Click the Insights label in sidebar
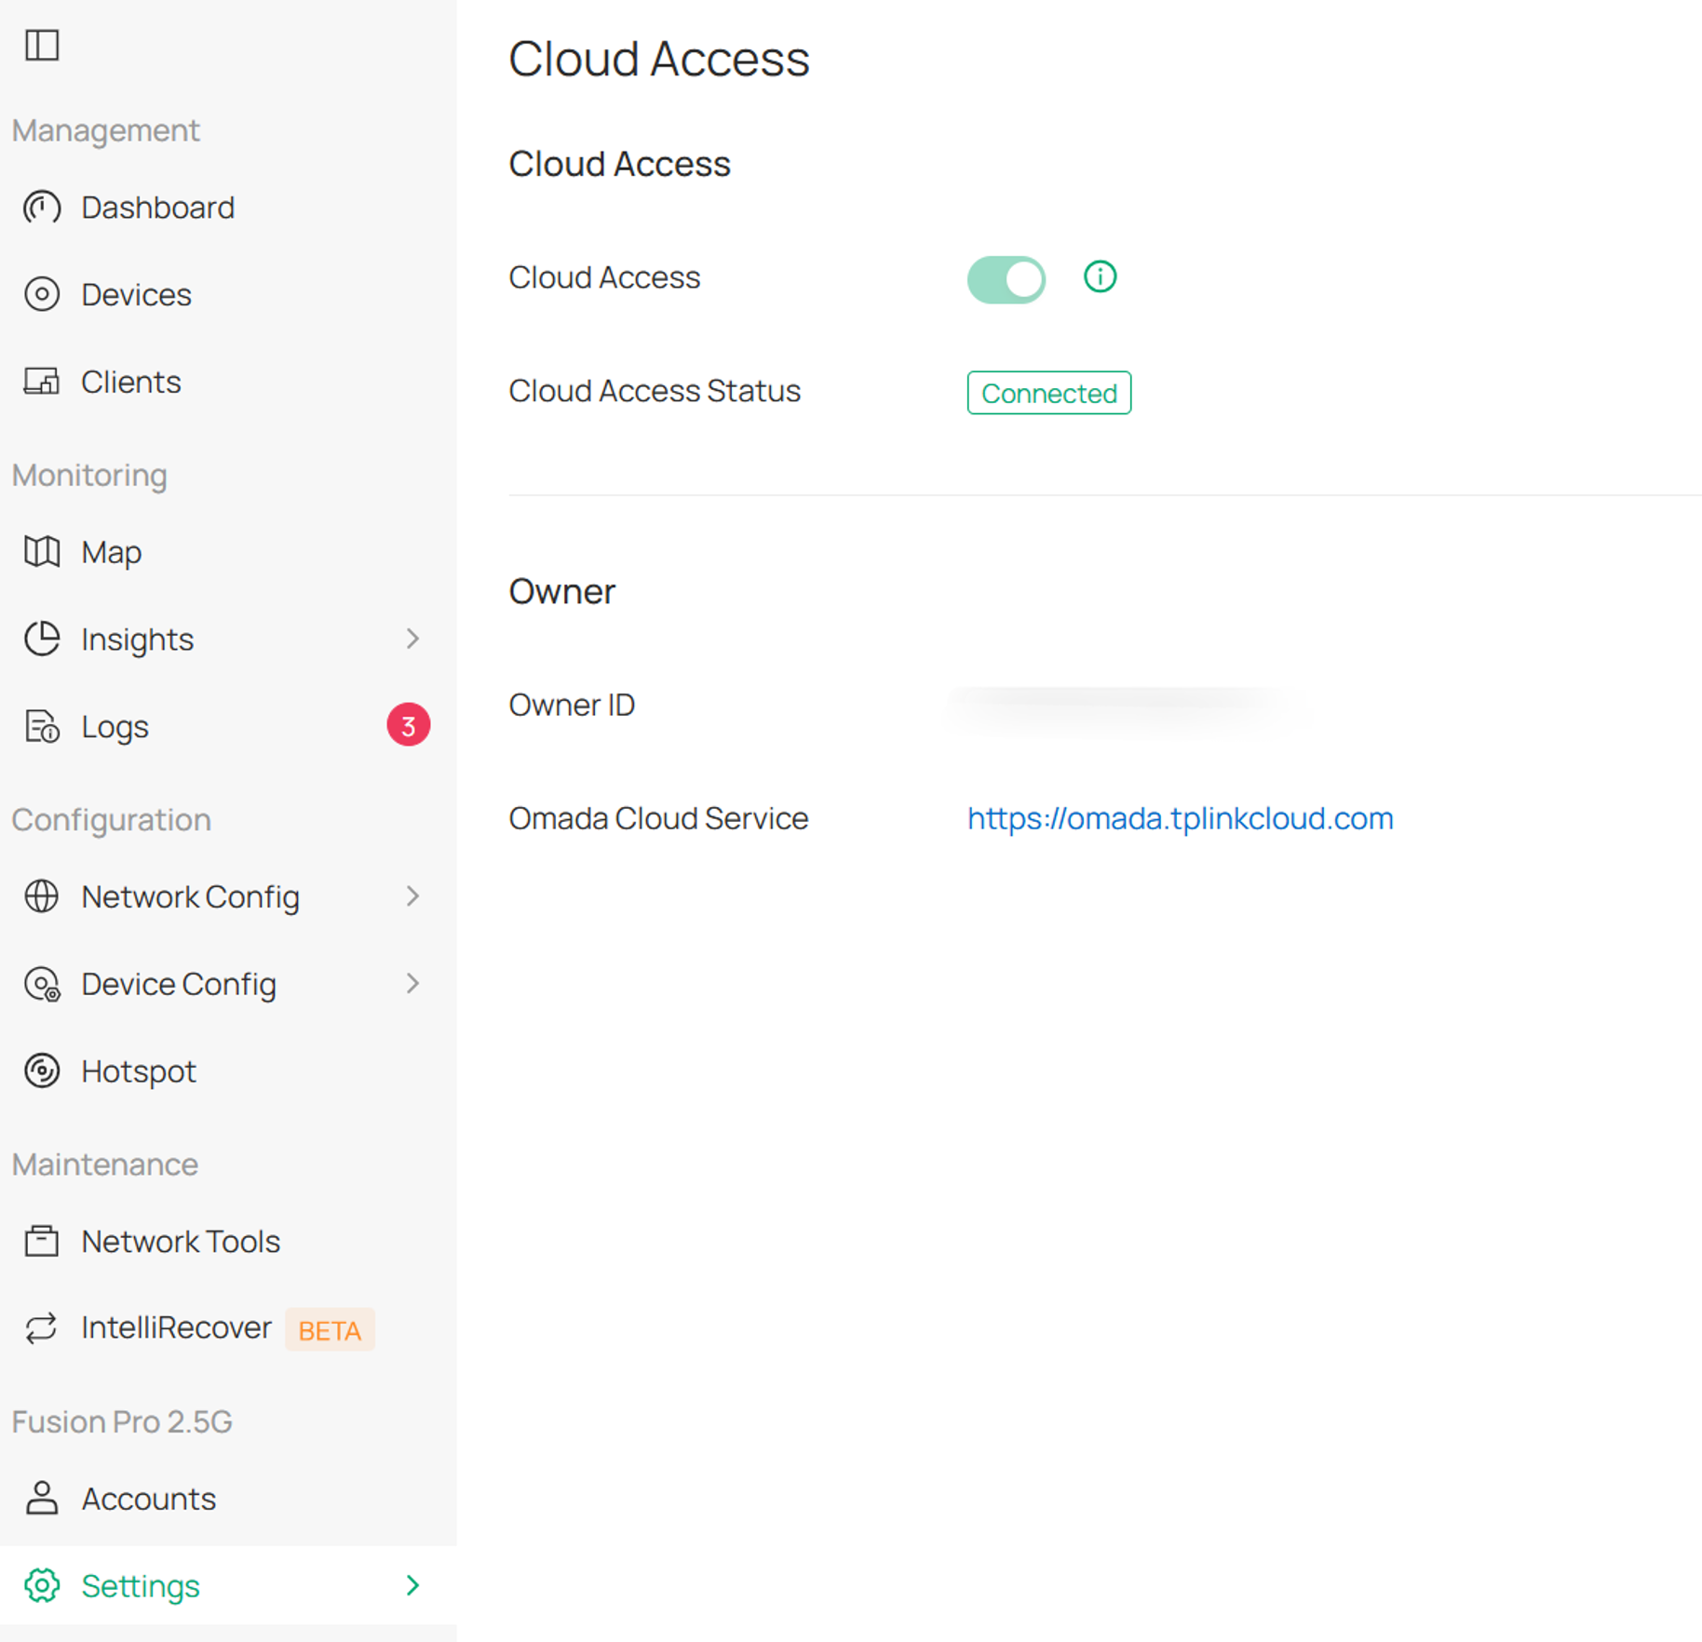The height and width of the screenshot is (1642, 1702). tap(137, 639)
